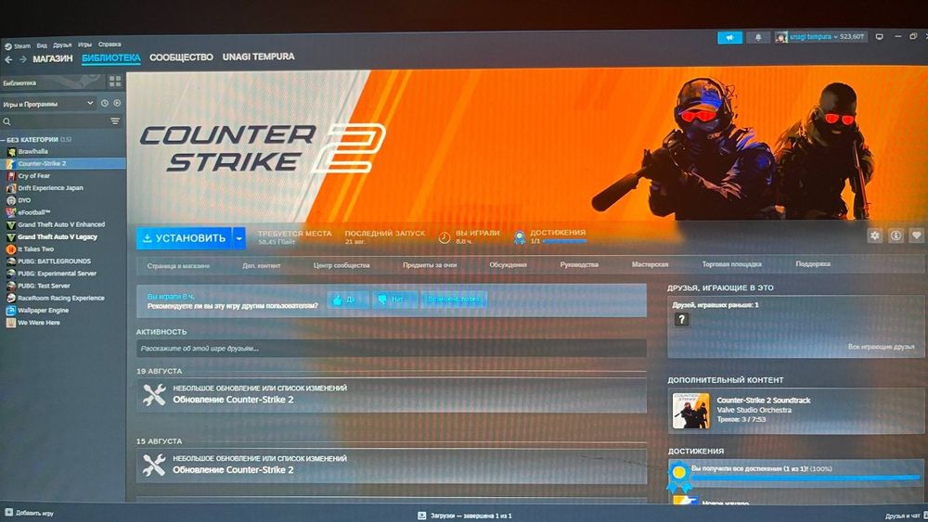Add Counter-Strike 2 to favorites heart

917,236
